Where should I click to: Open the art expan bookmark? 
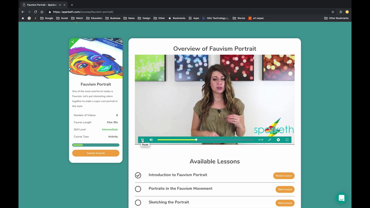[x=256, y=18]
